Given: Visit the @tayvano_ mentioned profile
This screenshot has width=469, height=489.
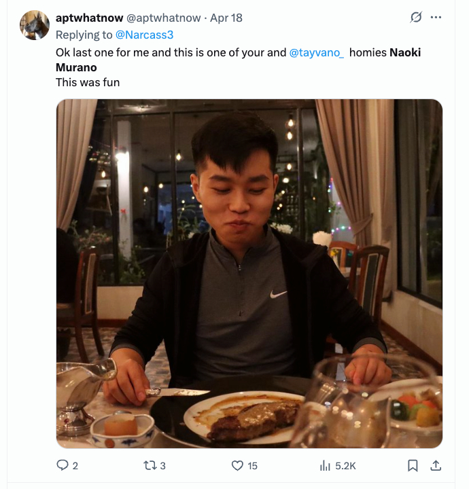Looking at the screenshot, I should click(x=317, y=52).
